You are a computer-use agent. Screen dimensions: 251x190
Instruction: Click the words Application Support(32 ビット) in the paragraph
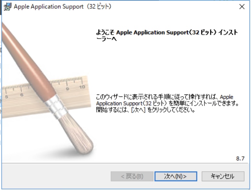point(131,104)
